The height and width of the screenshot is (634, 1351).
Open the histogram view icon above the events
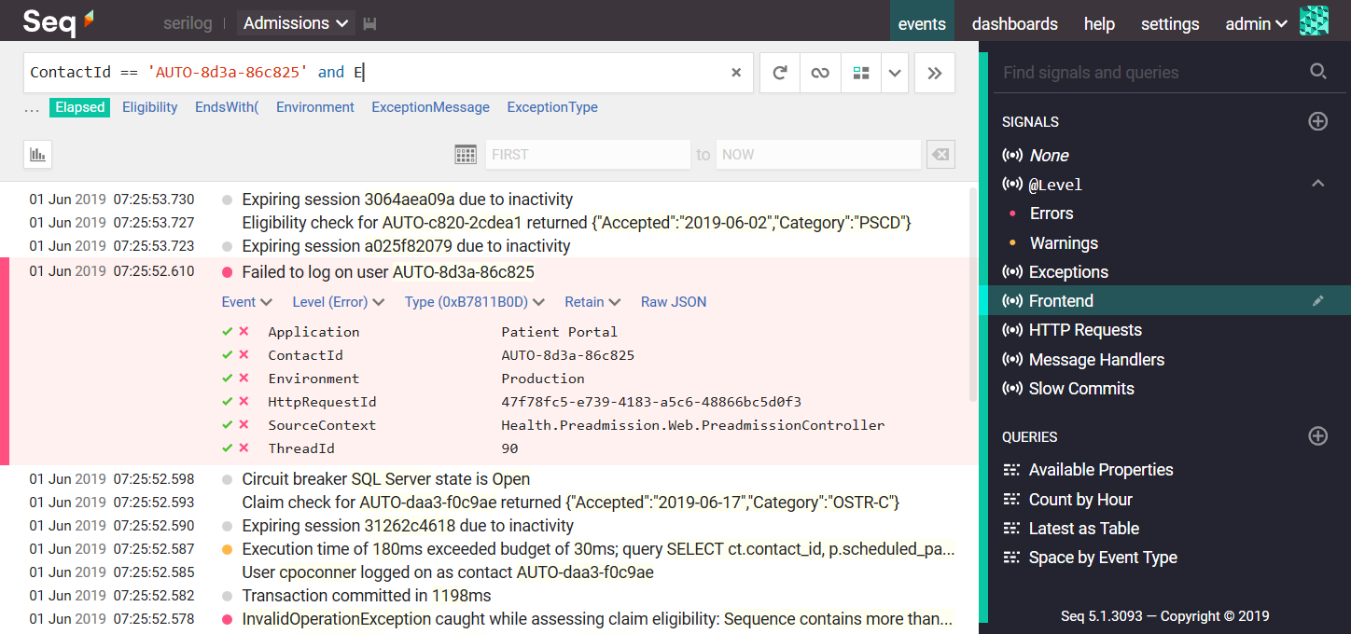coord(37,154)
